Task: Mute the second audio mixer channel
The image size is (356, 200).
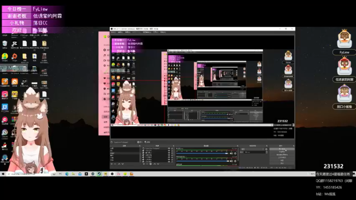Action: [x=231, y=161]
